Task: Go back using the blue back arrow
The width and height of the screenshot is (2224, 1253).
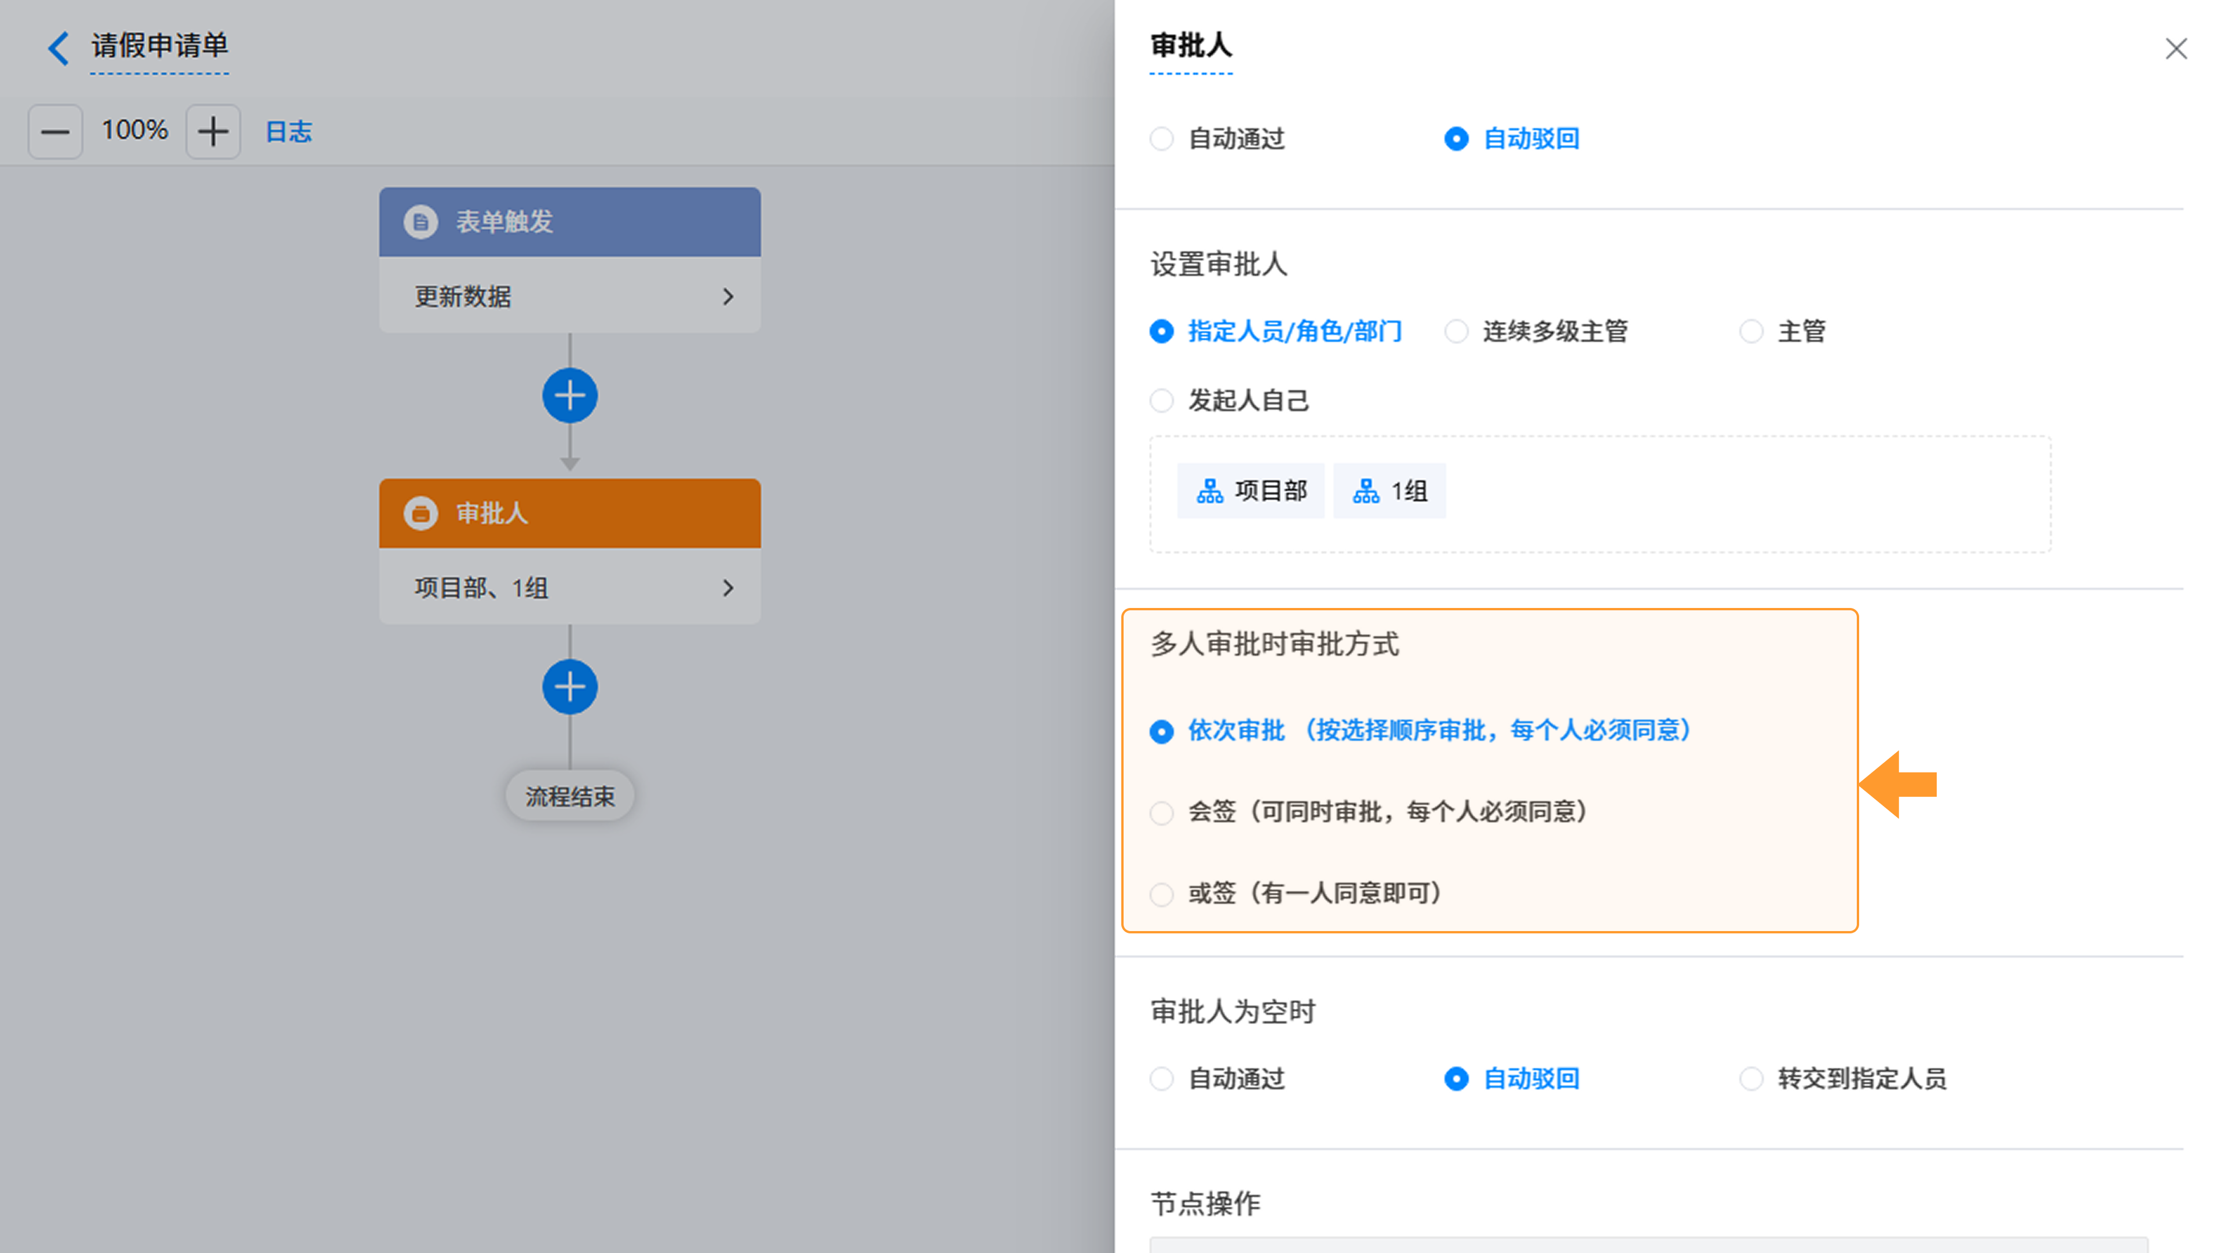Action: coord(58,47)
